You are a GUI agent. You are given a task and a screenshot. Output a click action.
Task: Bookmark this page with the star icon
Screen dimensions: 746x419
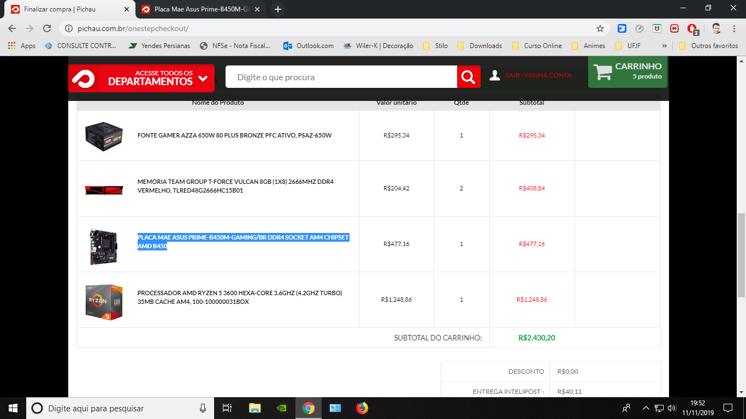[600, 28]
